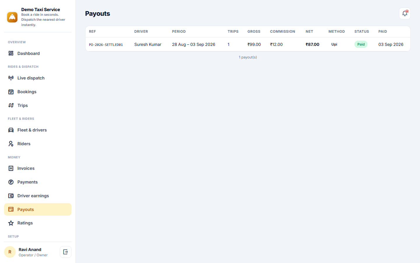
Task: Open Driver earnings page
Action: point(38,195)
